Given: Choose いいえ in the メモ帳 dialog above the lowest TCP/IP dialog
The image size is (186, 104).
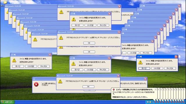Looking at the screenshot, I should click(90, 70).
